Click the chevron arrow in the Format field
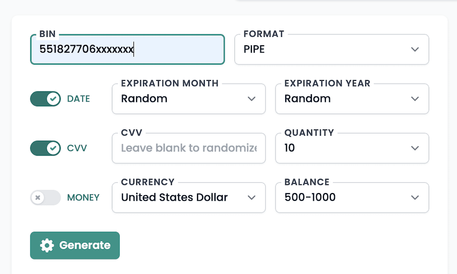Viewport: 457px width, 274px height. 415,49
